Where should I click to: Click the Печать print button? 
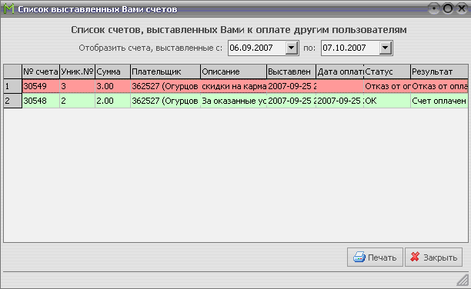coord(375,257)
